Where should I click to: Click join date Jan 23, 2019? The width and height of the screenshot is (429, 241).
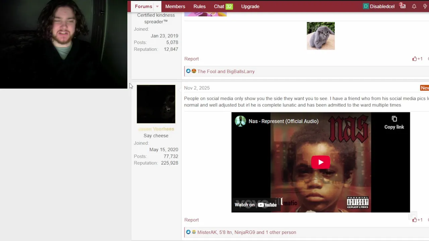click(x=164, y=36)
